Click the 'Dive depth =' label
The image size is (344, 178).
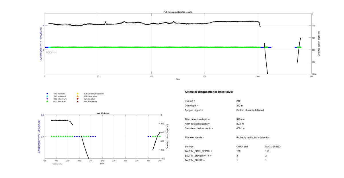pos(192,106)
